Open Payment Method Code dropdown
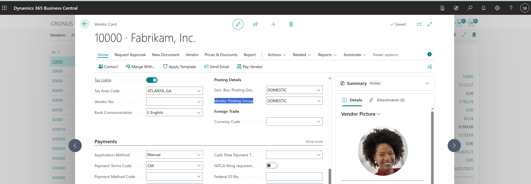 coord(199,177)
